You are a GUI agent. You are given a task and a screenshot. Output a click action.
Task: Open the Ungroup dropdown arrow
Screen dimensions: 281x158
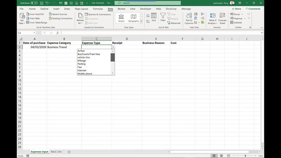click(x=245, y=18)
